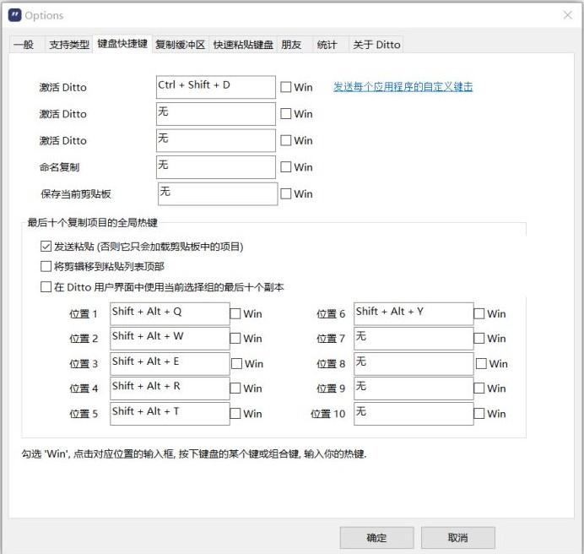
Task: Click the 位置 8 hotkey field
Action: click(414, 363)
